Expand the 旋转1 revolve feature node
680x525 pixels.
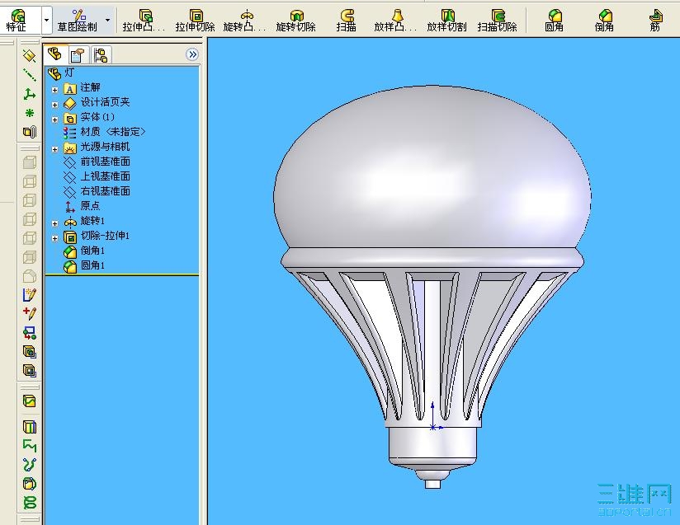tap(54, 223)
